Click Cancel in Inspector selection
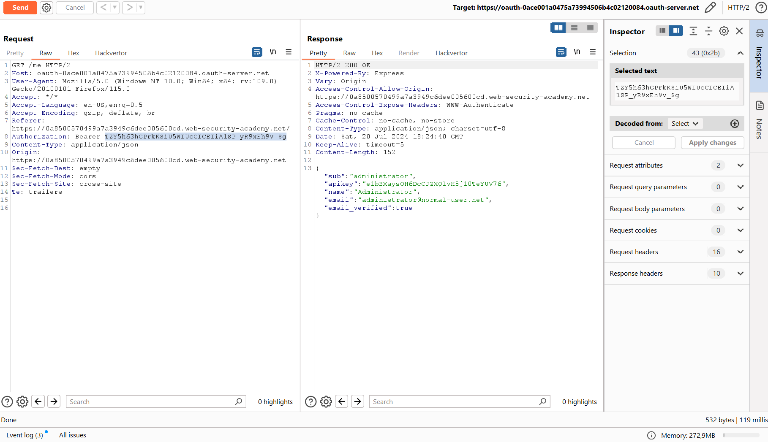This screenshot has width=768, height=442. pos(644,143)
